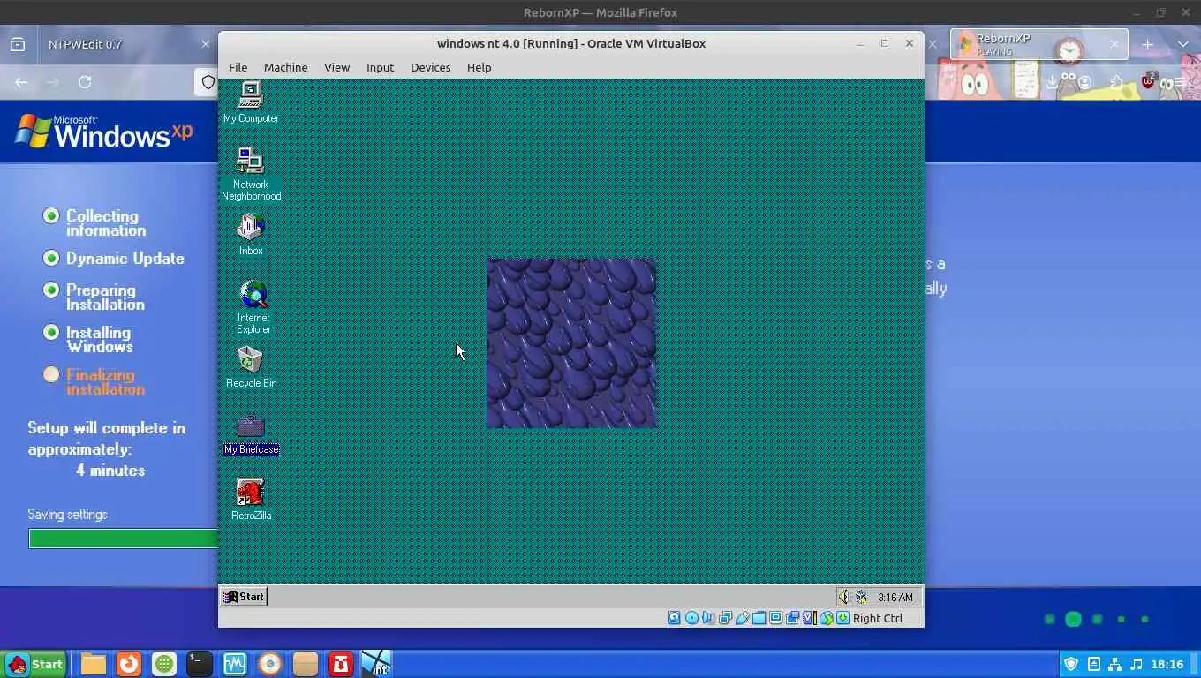Click VirtualBox shared folders status icon
This screenshot has width=1201, height=678.
pyautogui.click(x=759, y=618)
